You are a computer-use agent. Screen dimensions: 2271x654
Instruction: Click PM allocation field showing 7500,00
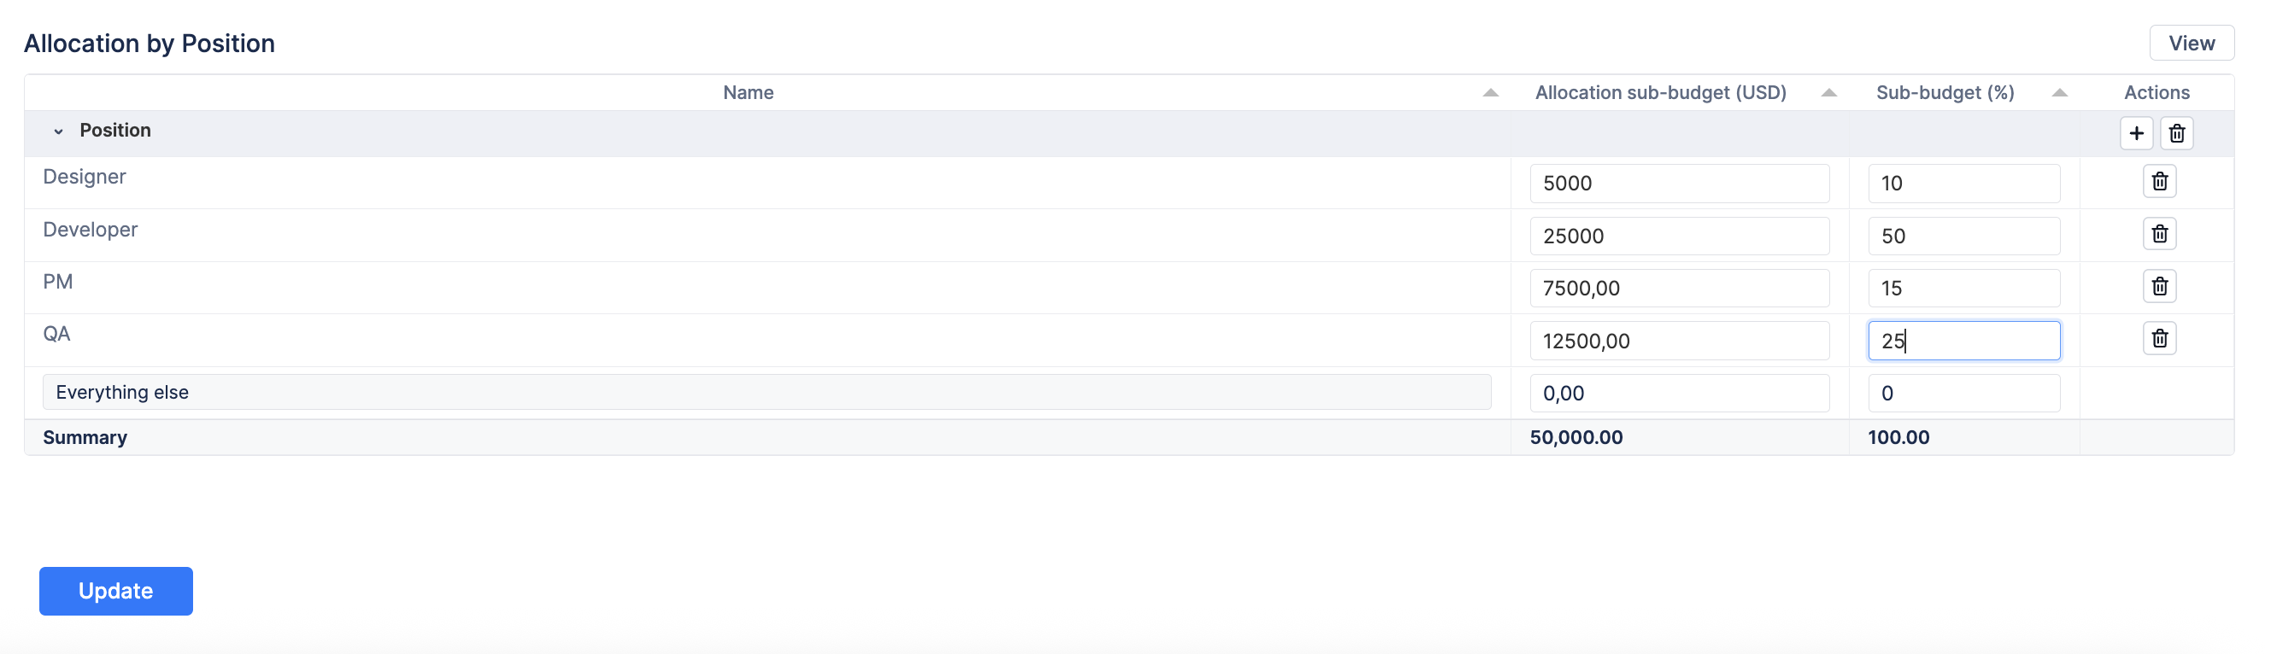pos(1679,289)
